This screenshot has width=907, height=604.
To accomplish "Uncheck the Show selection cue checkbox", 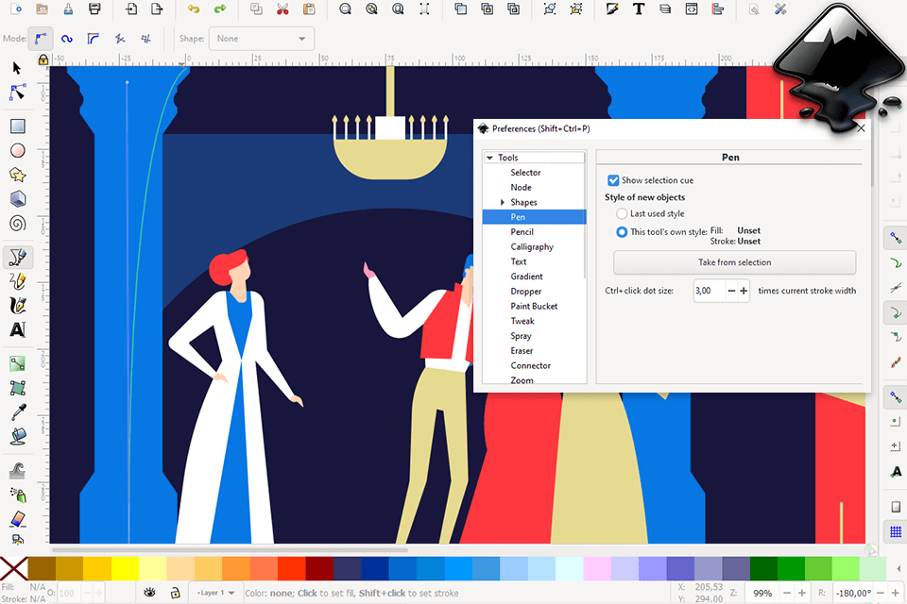I will pos(613,180).
